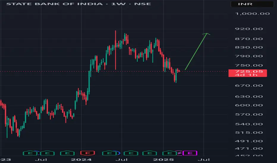Click the 790.00 price scale label
Viewport: 277px width, 163px height.
249,56
